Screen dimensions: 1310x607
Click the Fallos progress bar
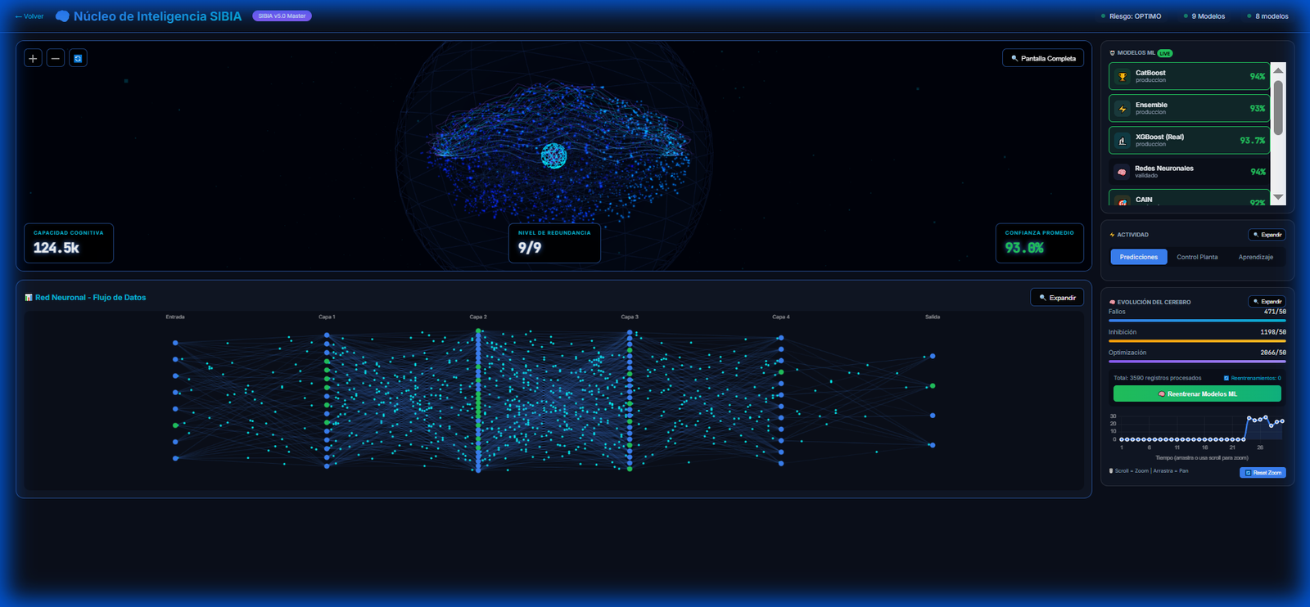tap(1197, 321)
